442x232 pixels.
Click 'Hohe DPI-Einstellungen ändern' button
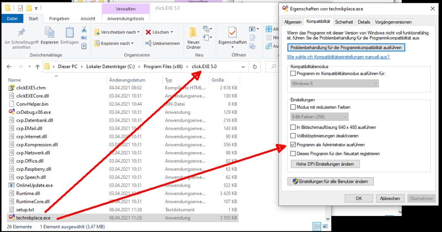(325, 164)
